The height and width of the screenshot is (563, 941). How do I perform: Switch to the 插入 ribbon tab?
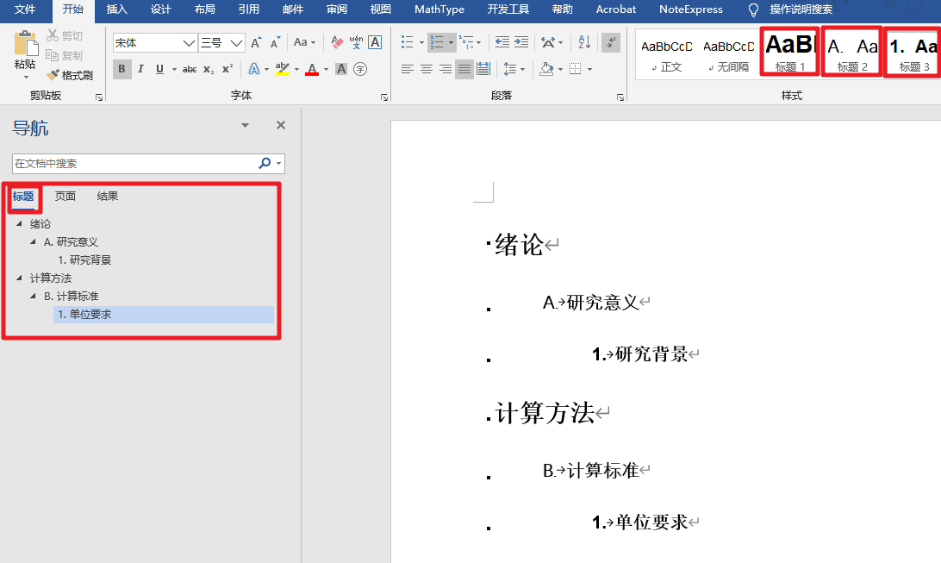[116, 10]
